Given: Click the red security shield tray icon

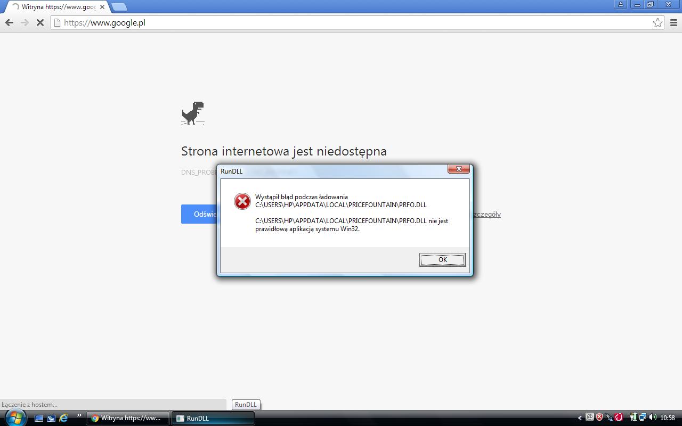Looking at the screenshot, I should pos(599,417).
